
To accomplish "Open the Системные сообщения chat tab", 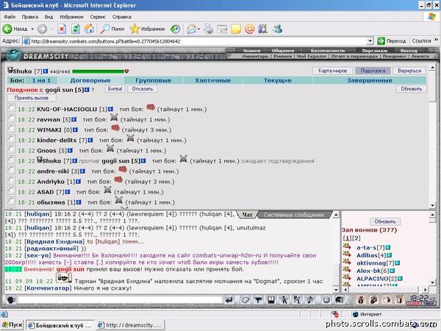I will click(293, 215).
